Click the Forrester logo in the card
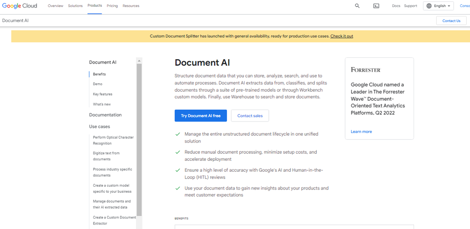470x229 pixels. coord(365,70)
